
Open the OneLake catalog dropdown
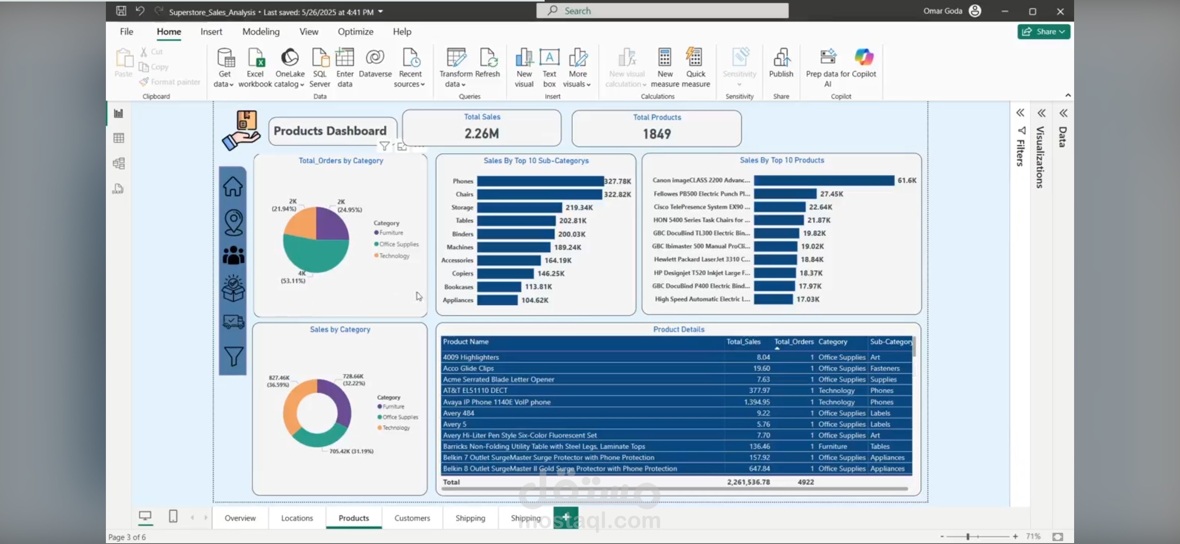coord(289,67)
